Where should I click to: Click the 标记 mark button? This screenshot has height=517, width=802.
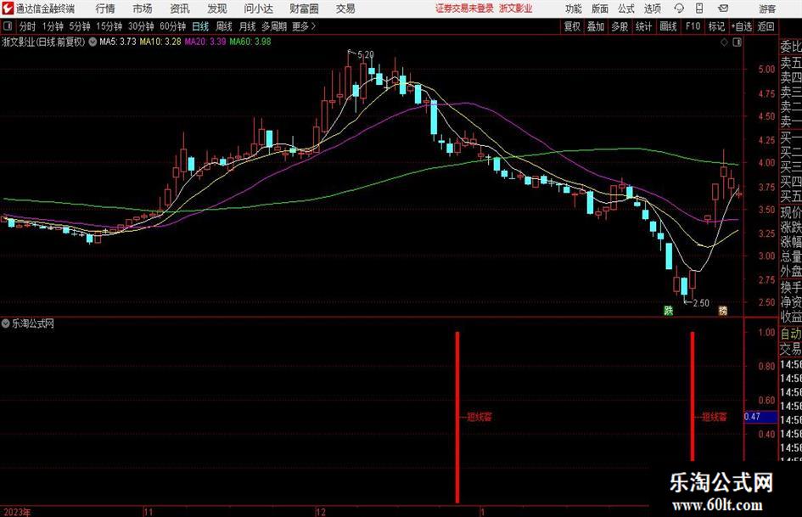[716, 26]
